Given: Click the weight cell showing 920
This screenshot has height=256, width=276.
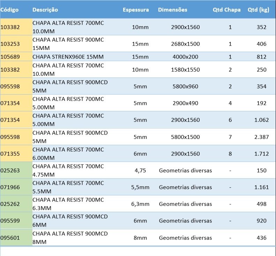Looking at the screenshot, I should pyautogui.click(x=261, y=221).
